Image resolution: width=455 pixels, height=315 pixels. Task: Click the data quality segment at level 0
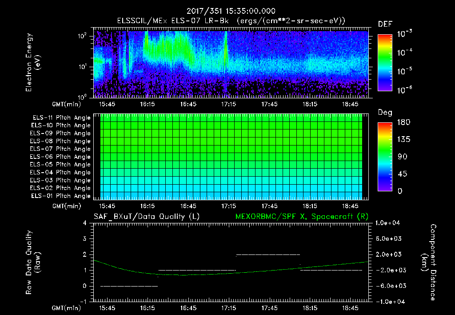(129, 286)
